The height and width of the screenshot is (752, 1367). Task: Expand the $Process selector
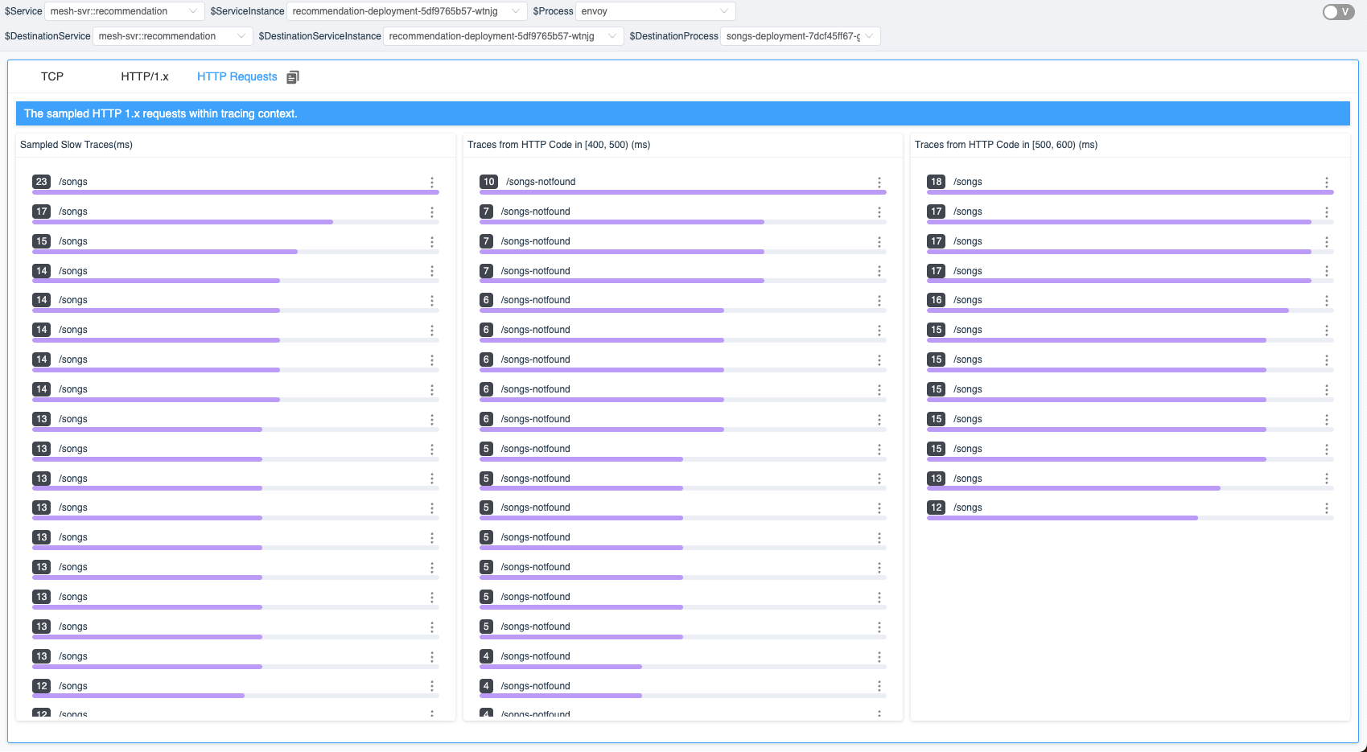click(x=656, y=11)
